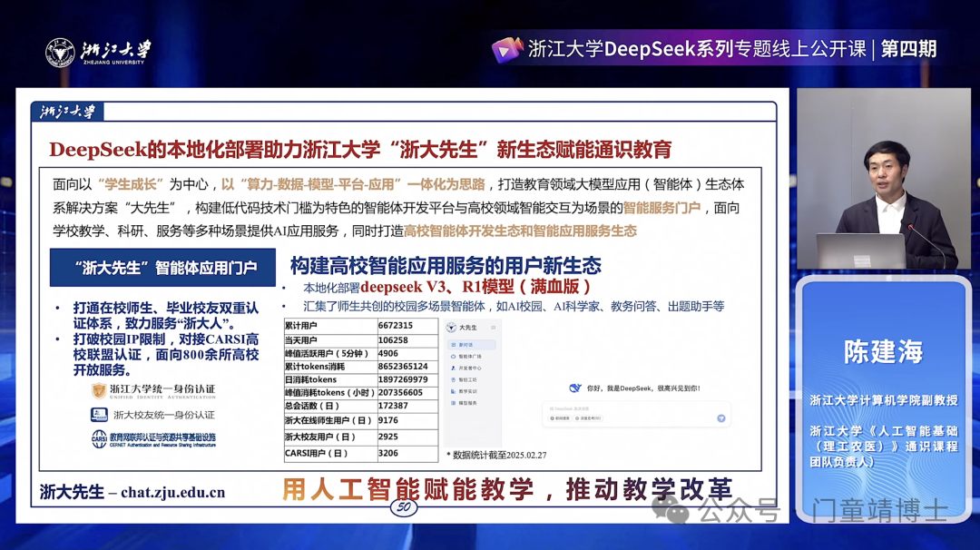The width and height of the screenshot is (980, 550).
Task: Click the 累计tokens消耗 value 8652365124
Action: pyautogui.click(x=403, y=367)
